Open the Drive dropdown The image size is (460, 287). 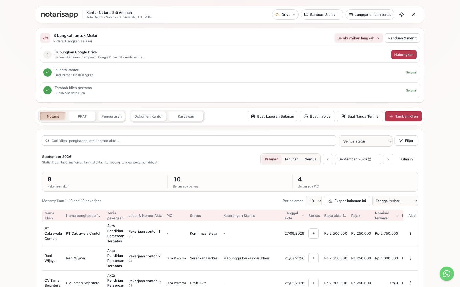[285, 15]
